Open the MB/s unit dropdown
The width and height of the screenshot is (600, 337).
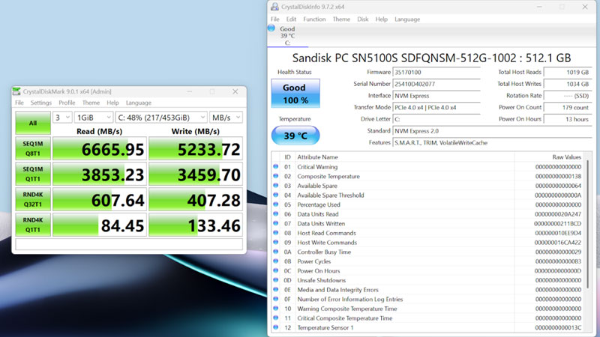pos(226,118)
